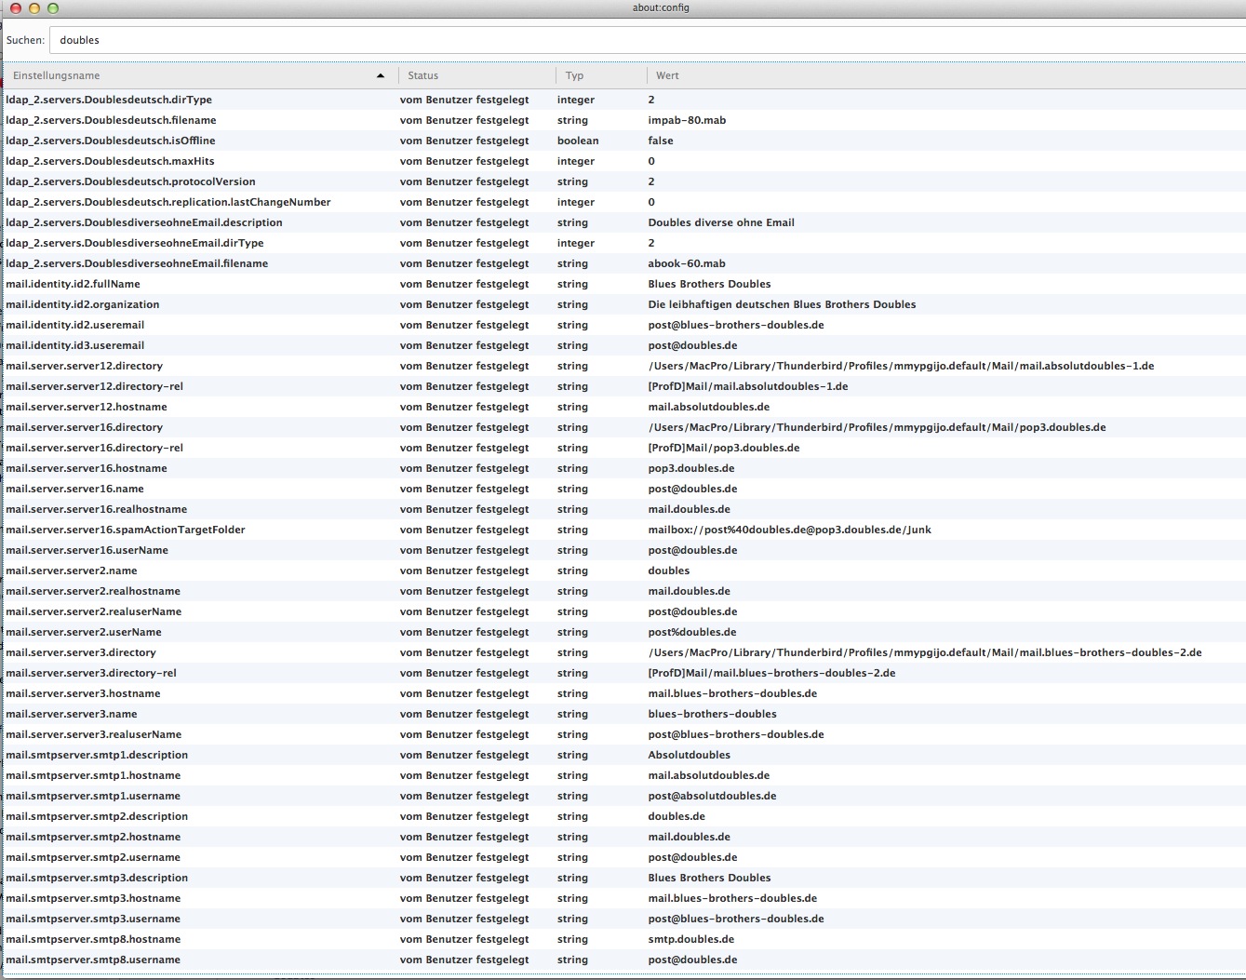Select the mail.server.server16.hostname row
1246x980 pixels.
coord(87,468)
